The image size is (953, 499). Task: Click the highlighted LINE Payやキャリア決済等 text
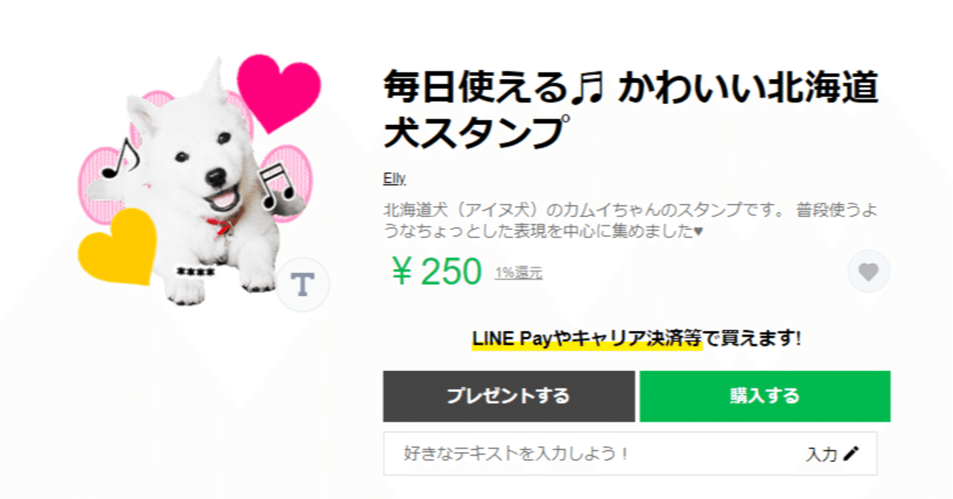click(587, 339)
